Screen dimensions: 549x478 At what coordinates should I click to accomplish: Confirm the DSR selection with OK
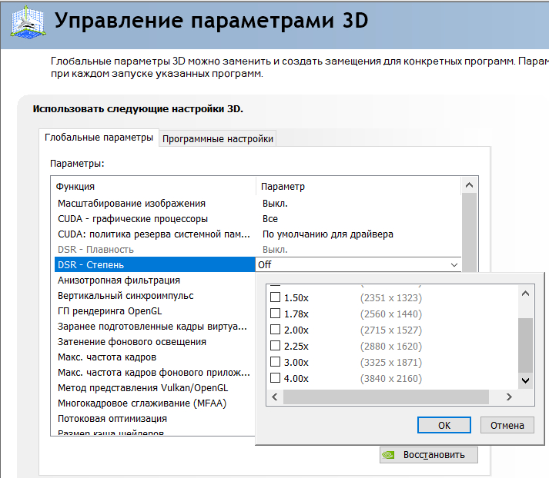pyautogui.click(x=444, y=425)
